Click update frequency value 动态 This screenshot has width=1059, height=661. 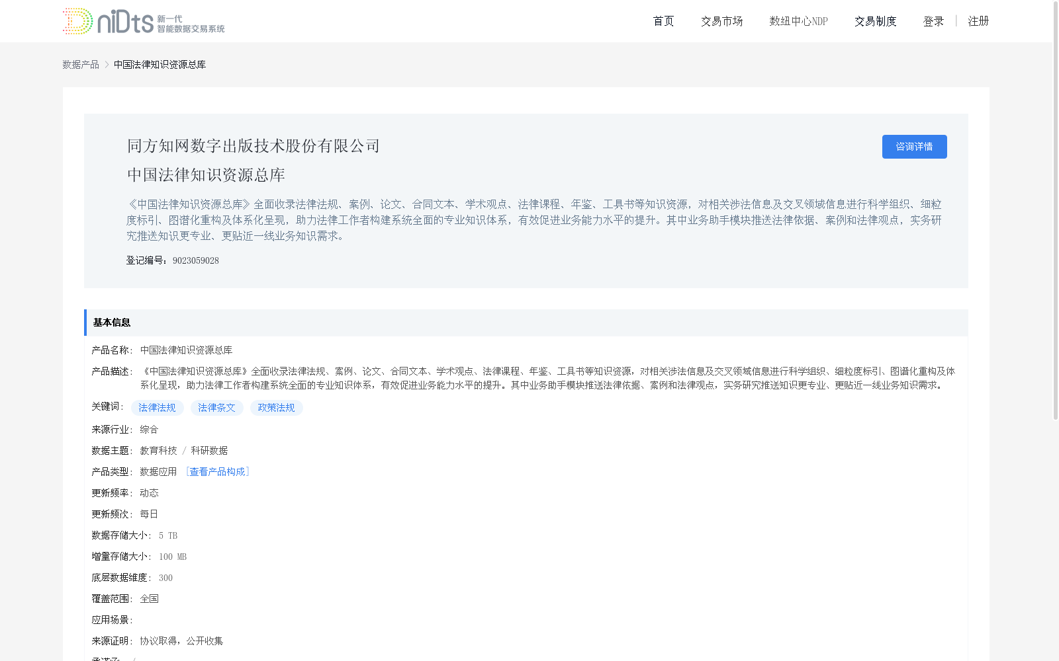click(x=149, y=492)
